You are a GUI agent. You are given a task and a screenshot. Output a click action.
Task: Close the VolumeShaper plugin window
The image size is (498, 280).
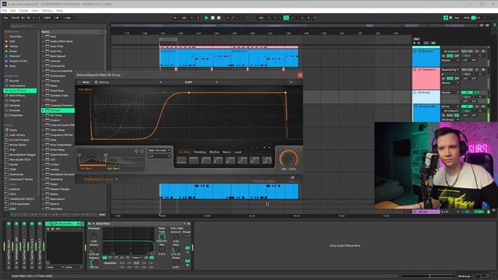click(x=300, y=75)
